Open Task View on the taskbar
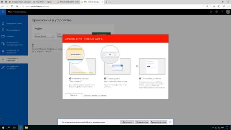 tap(14, 127)
